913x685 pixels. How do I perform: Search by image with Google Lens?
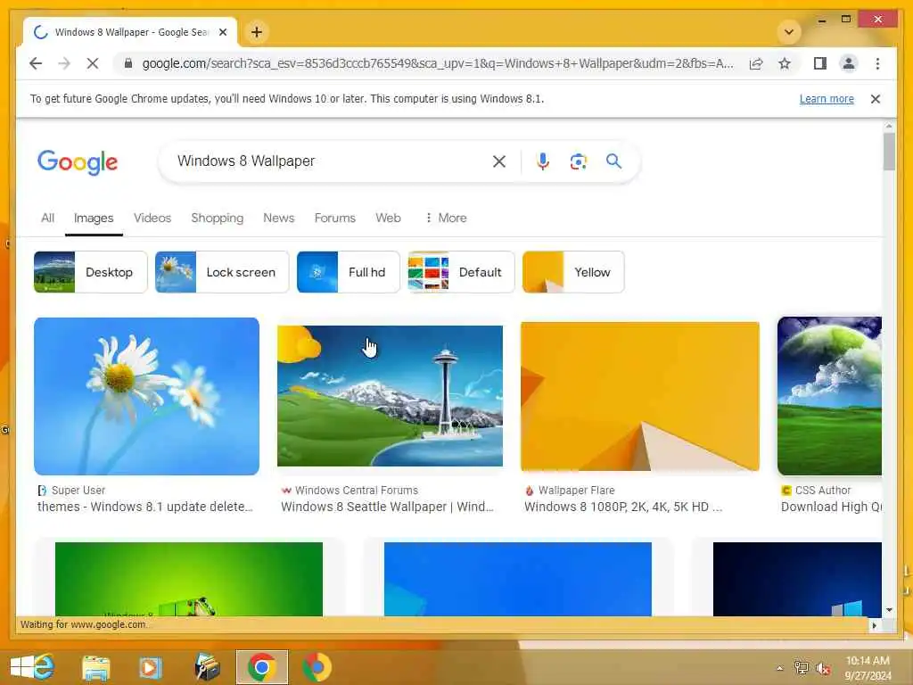pos(578,161)
